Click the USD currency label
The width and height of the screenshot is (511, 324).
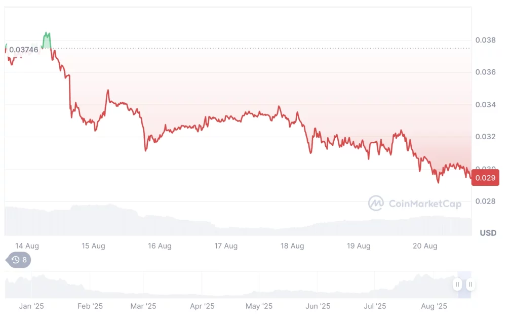point(488,233)
